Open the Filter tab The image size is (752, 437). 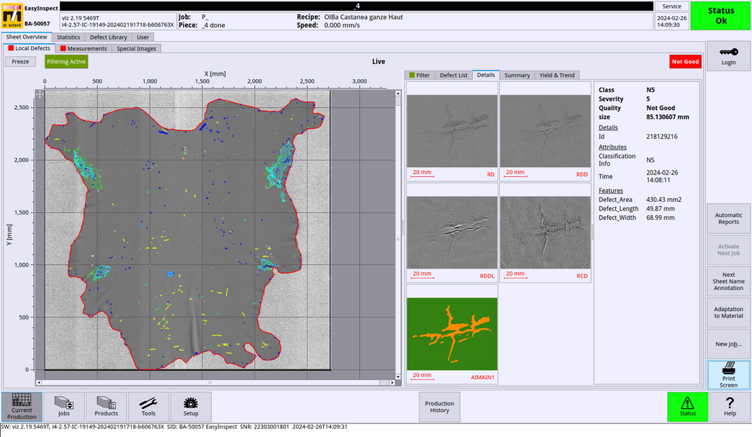[420, 75]
